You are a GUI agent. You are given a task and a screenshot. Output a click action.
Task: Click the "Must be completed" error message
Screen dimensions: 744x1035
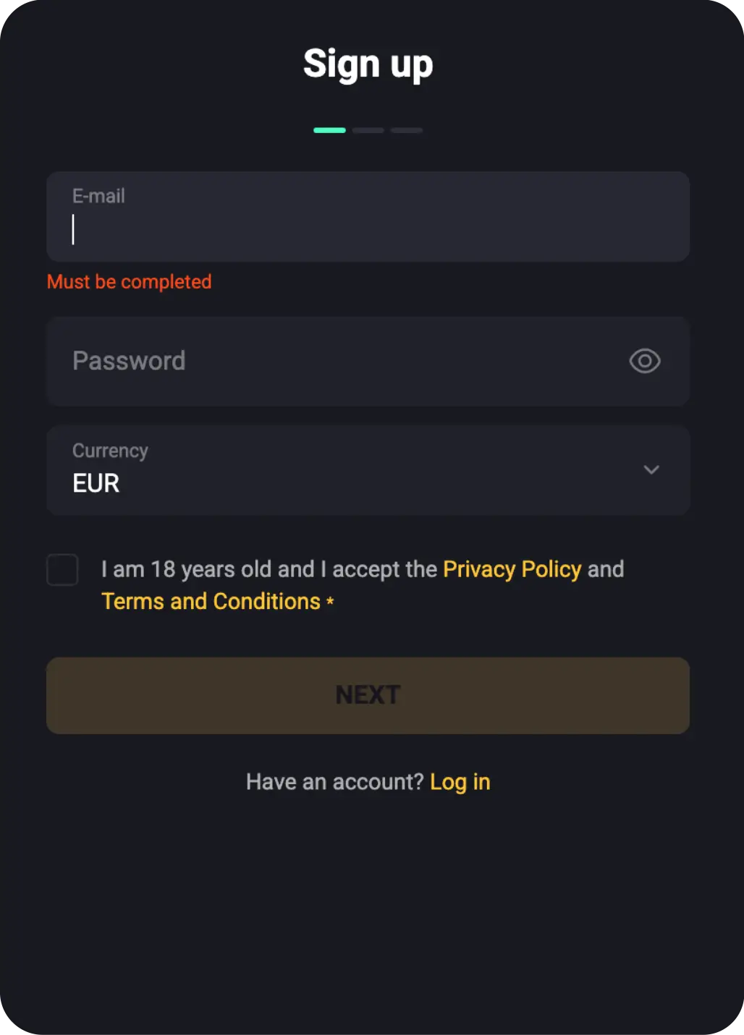[x=129, y=282]
